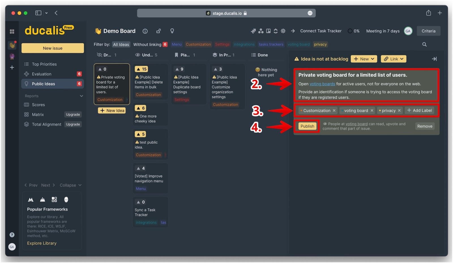
Task: Select the waving hand board icon in the left rail
Action: pyautogui.click(x=12, y=45)
